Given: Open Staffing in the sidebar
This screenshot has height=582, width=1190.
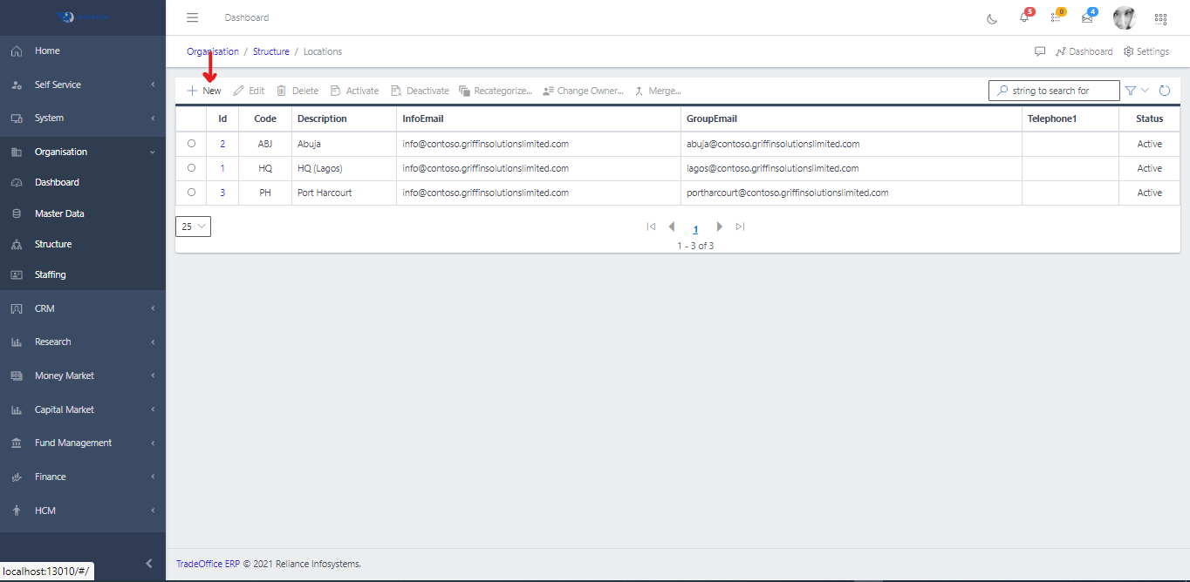Looking at the screenshot, I should [50, 274].
